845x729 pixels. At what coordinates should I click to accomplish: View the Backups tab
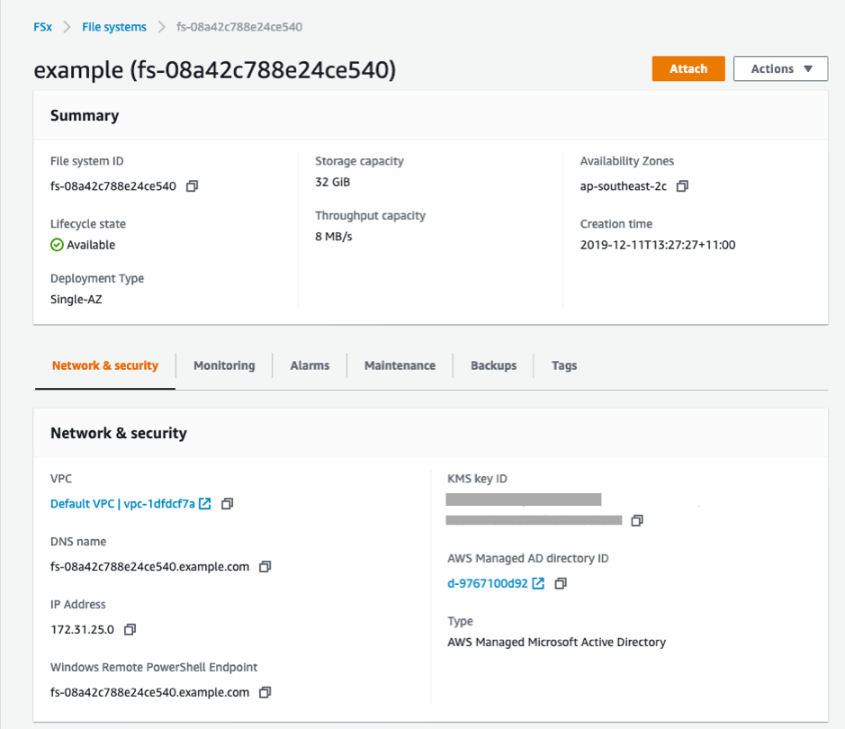(494, 365)
